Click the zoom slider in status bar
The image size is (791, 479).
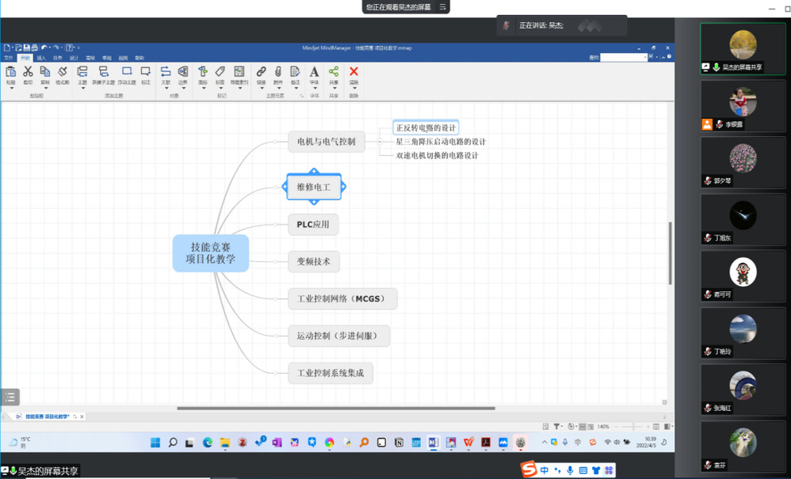coord(632,427)
